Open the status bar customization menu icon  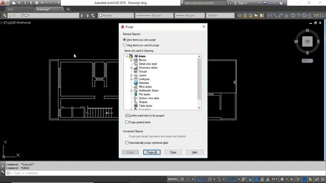tap(323, 179)
